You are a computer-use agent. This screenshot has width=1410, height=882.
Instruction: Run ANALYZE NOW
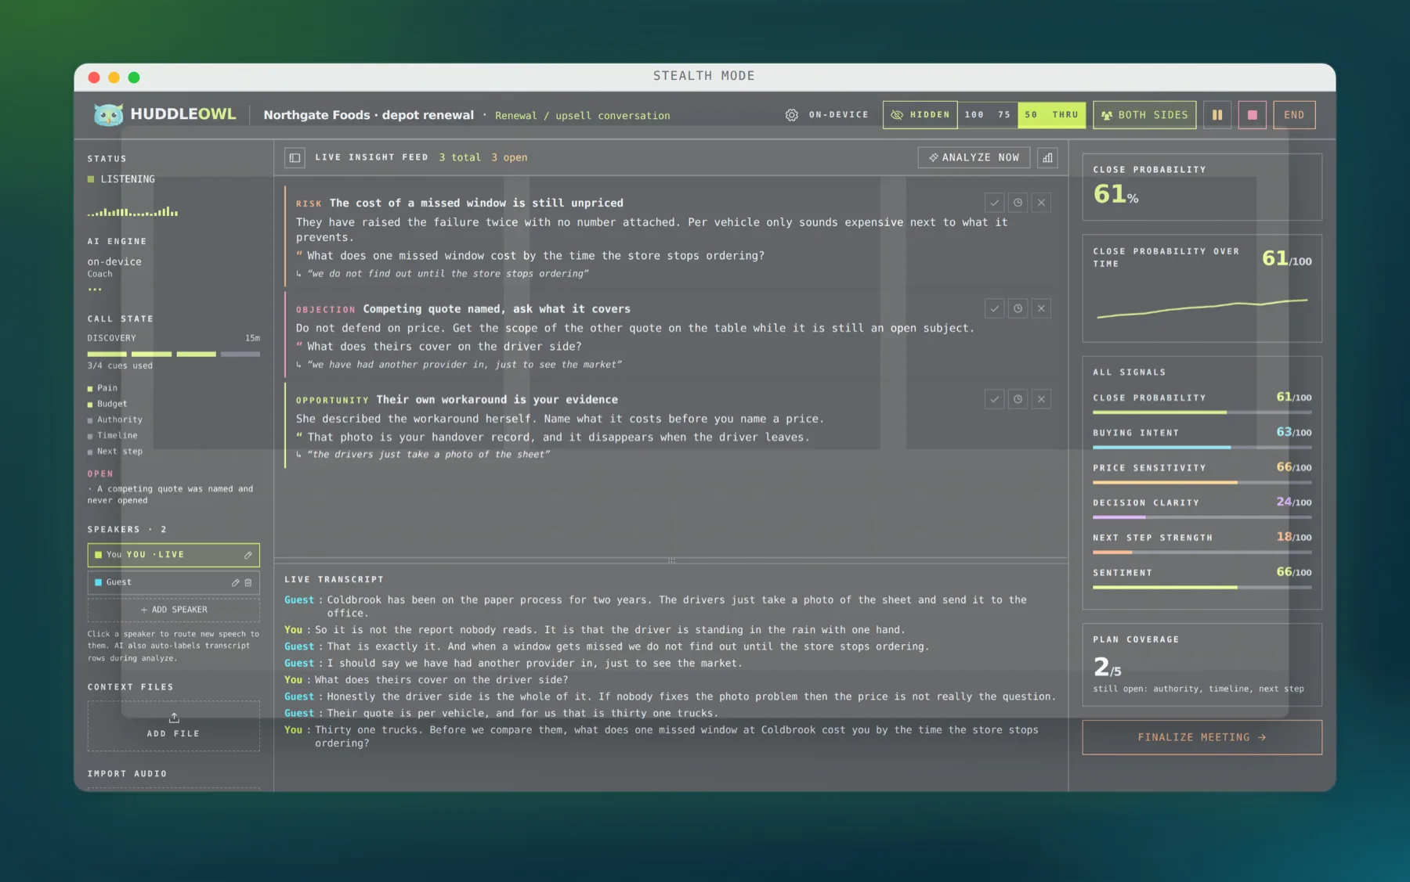pyautogui.click(x=974, y=157)
